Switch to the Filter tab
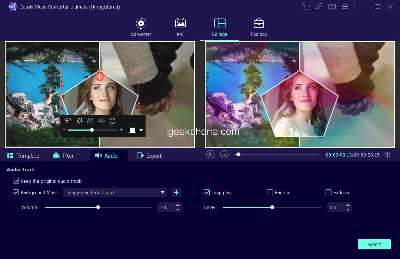This screenshot has height=259, width=400. [x=63, y=156]
